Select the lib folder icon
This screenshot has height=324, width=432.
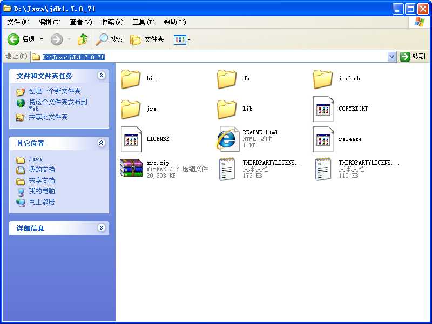click(227, 109)
